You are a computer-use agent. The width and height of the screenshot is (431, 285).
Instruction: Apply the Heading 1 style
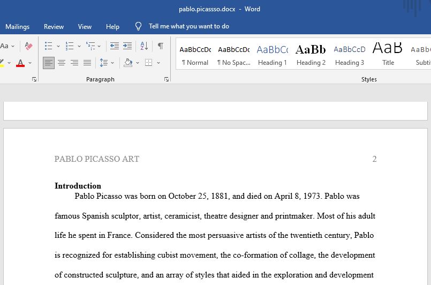[x=273, y=55]
